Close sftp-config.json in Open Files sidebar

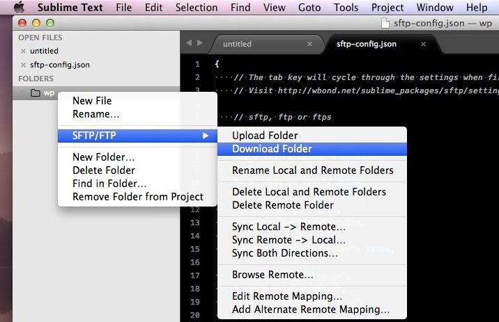click(x=23, y=65)
